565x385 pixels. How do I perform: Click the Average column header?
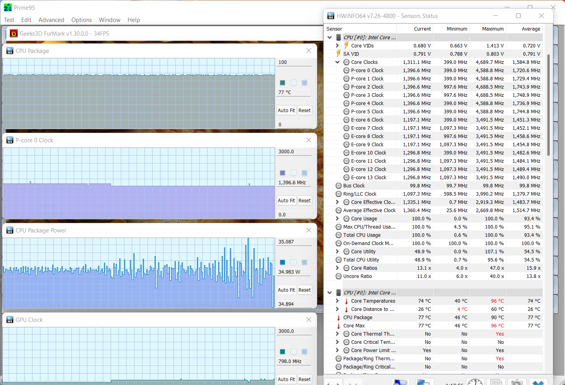click(525, 29)
